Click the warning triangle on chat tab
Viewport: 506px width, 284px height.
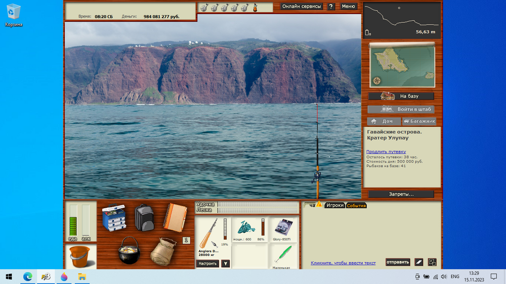pos(319,204)
